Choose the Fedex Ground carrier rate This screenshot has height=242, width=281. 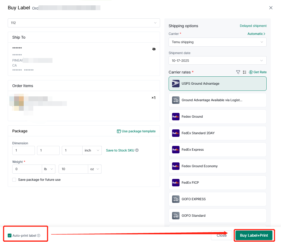click(x=217, y=117)
